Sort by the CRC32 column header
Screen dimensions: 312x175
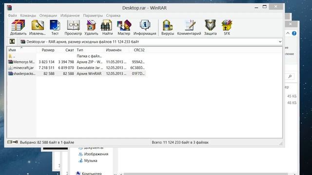[137, 50]
